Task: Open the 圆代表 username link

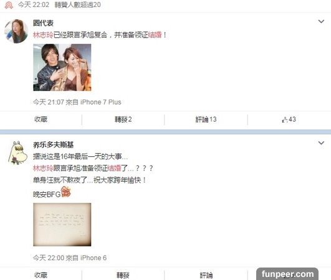Action: click(43, 23)
